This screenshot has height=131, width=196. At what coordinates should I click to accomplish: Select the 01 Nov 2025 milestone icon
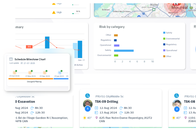[x=30, y=73]
